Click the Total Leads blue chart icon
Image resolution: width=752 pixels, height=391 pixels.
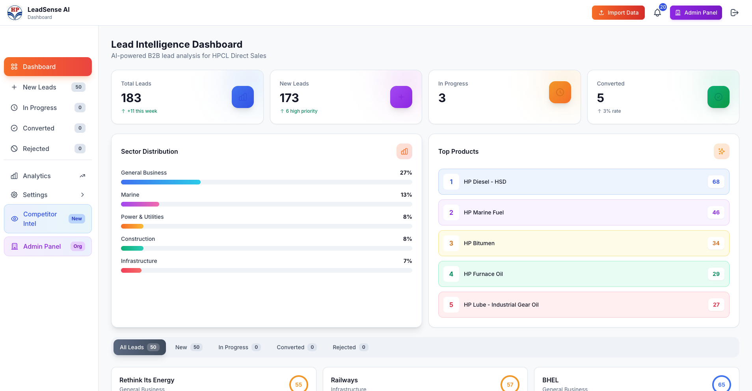[x=243, y=97]
